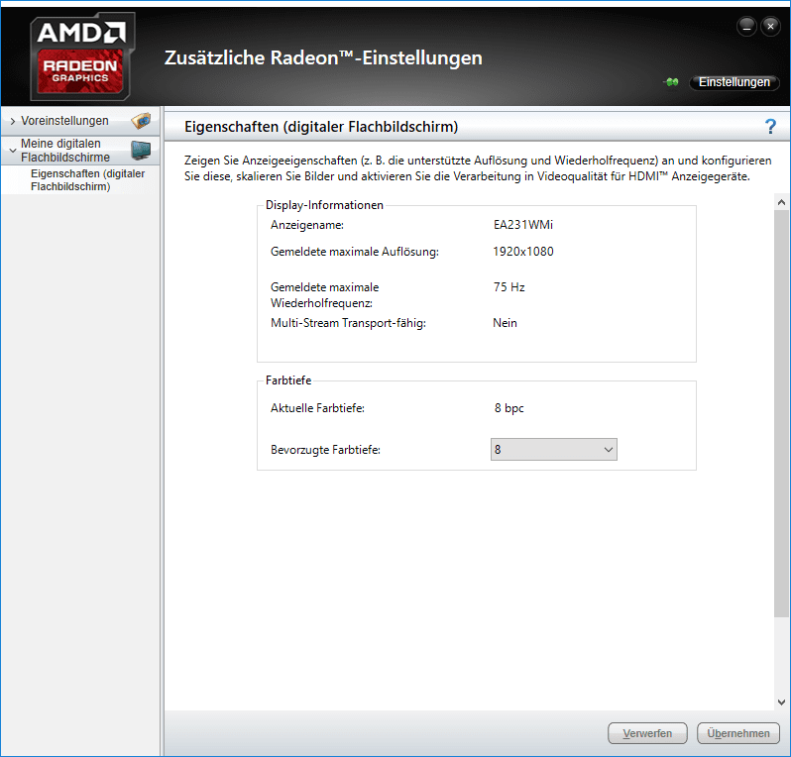Image resolution: width=791 pixels, height=757 pixels.
Task: Click the current color depth 8 bpc
Action: click(x=508, y=408)
